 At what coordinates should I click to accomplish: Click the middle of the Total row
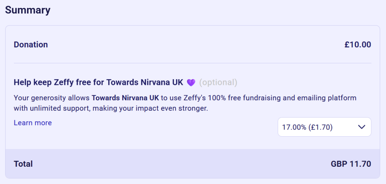[192, 164]
